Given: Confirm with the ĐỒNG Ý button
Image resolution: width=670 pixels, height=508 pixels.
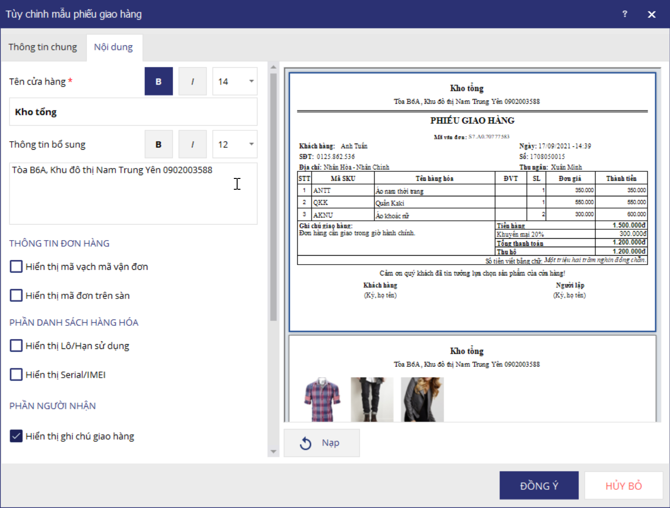Looking at the screenshot, I should pos(539,486).
